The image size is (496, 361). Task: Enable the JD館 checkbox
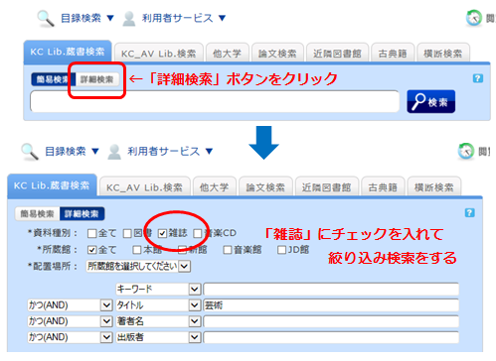tap(281, 250)
